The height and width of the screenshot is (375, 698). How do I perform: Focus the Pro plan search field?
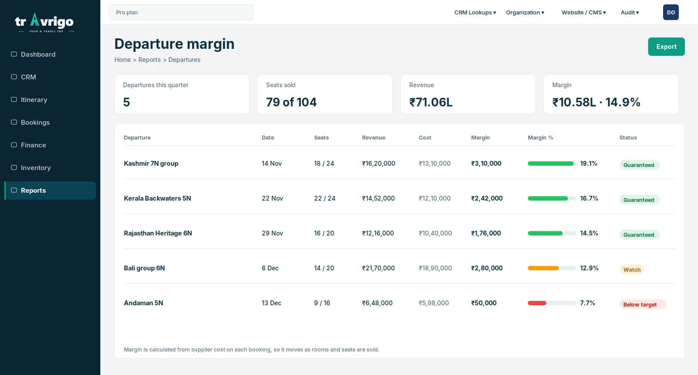(x=181, y=12)
